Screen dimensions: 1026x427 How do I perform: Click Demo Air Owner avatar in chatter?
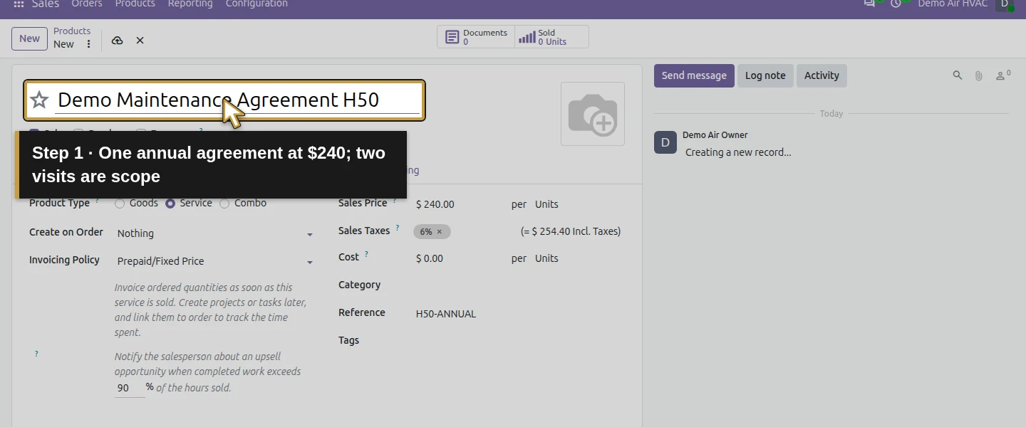coord(665,142)
